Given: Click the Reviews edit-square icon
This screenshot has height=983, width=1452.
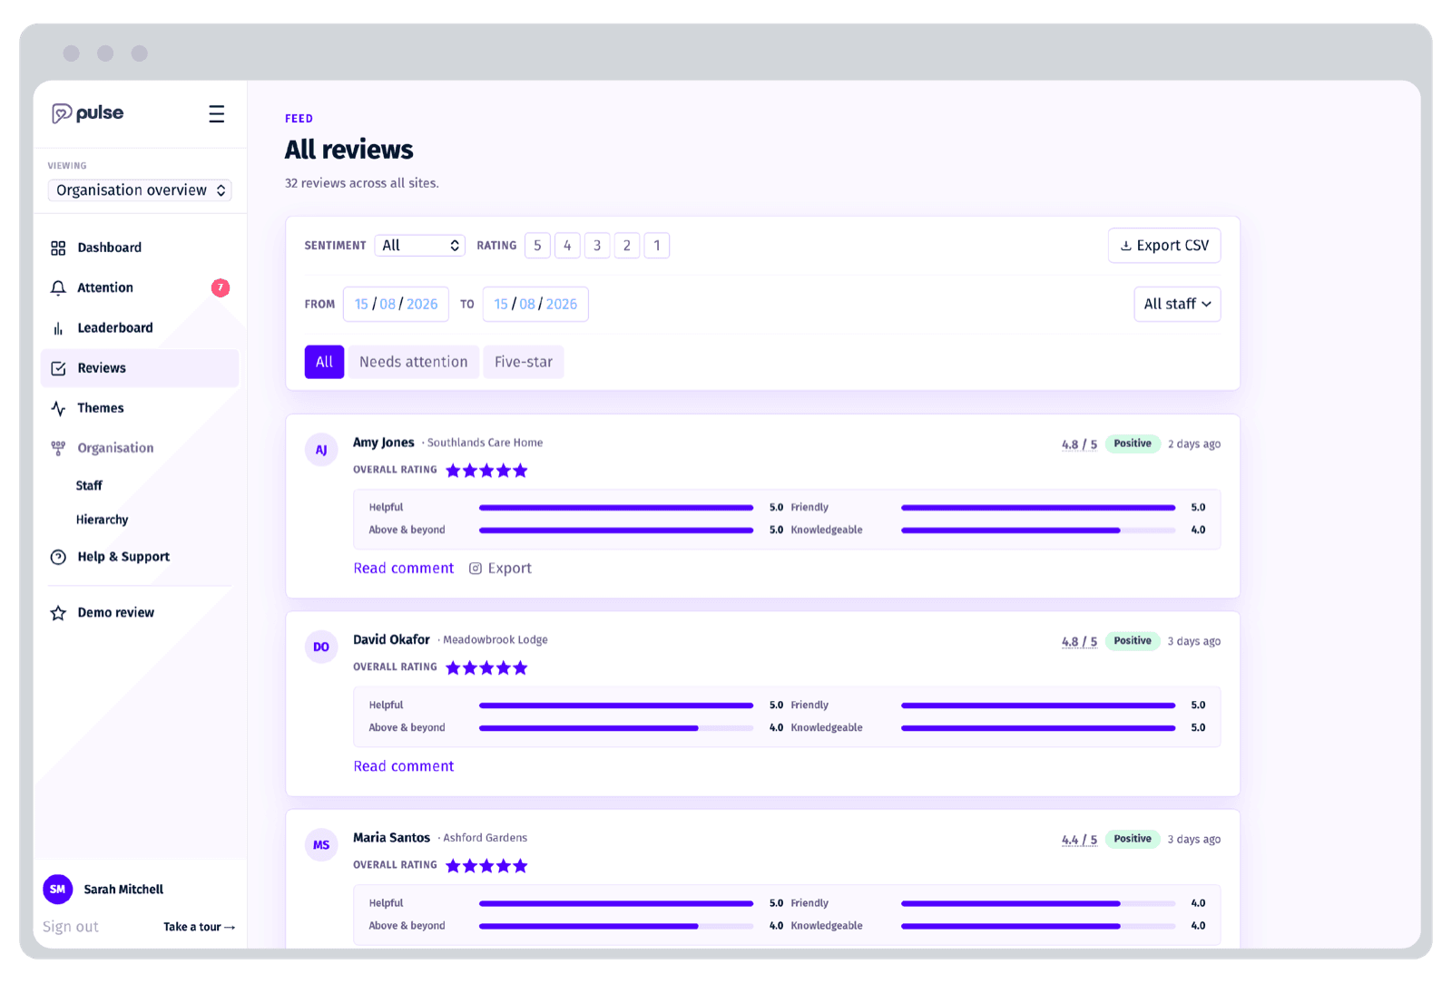Looking at the screenshot, I should [58, 368].
